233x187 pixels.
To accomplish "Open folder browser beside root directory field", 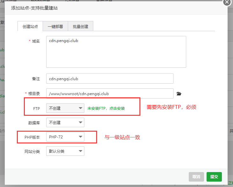I will [x=179, y=93].
